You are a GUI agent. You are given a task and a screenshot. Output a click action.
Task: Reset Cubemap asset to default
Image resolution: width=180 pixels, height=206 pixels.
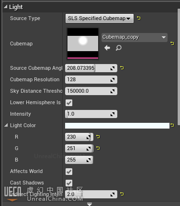tap(172, 43)
